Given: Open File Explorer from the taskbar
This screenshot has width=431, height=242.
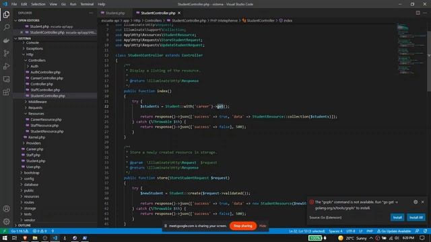Looking at the screenshot, I should pyautogui.click(x=35, y=238).
